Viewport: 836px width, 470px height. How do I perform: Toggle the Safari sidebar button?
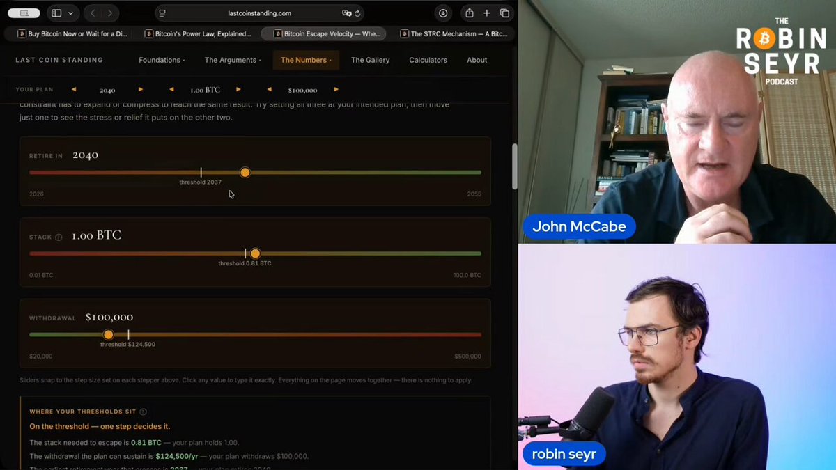[x=56, y=13]
